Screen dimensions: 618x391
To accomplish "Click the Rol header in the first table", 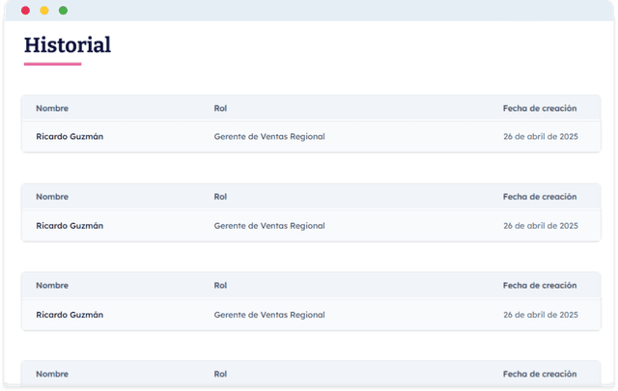I will tap(220, 108).
